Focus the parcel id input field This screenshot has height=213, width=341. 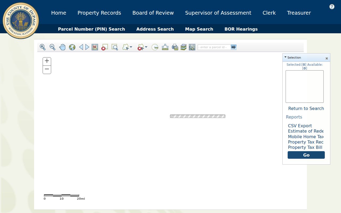(214, 47)
